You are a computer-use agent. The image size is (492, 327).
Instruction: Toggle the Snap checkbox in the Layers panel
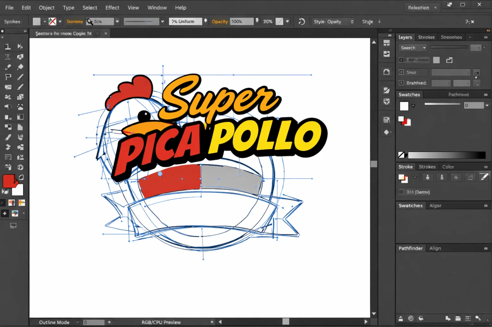402,72
